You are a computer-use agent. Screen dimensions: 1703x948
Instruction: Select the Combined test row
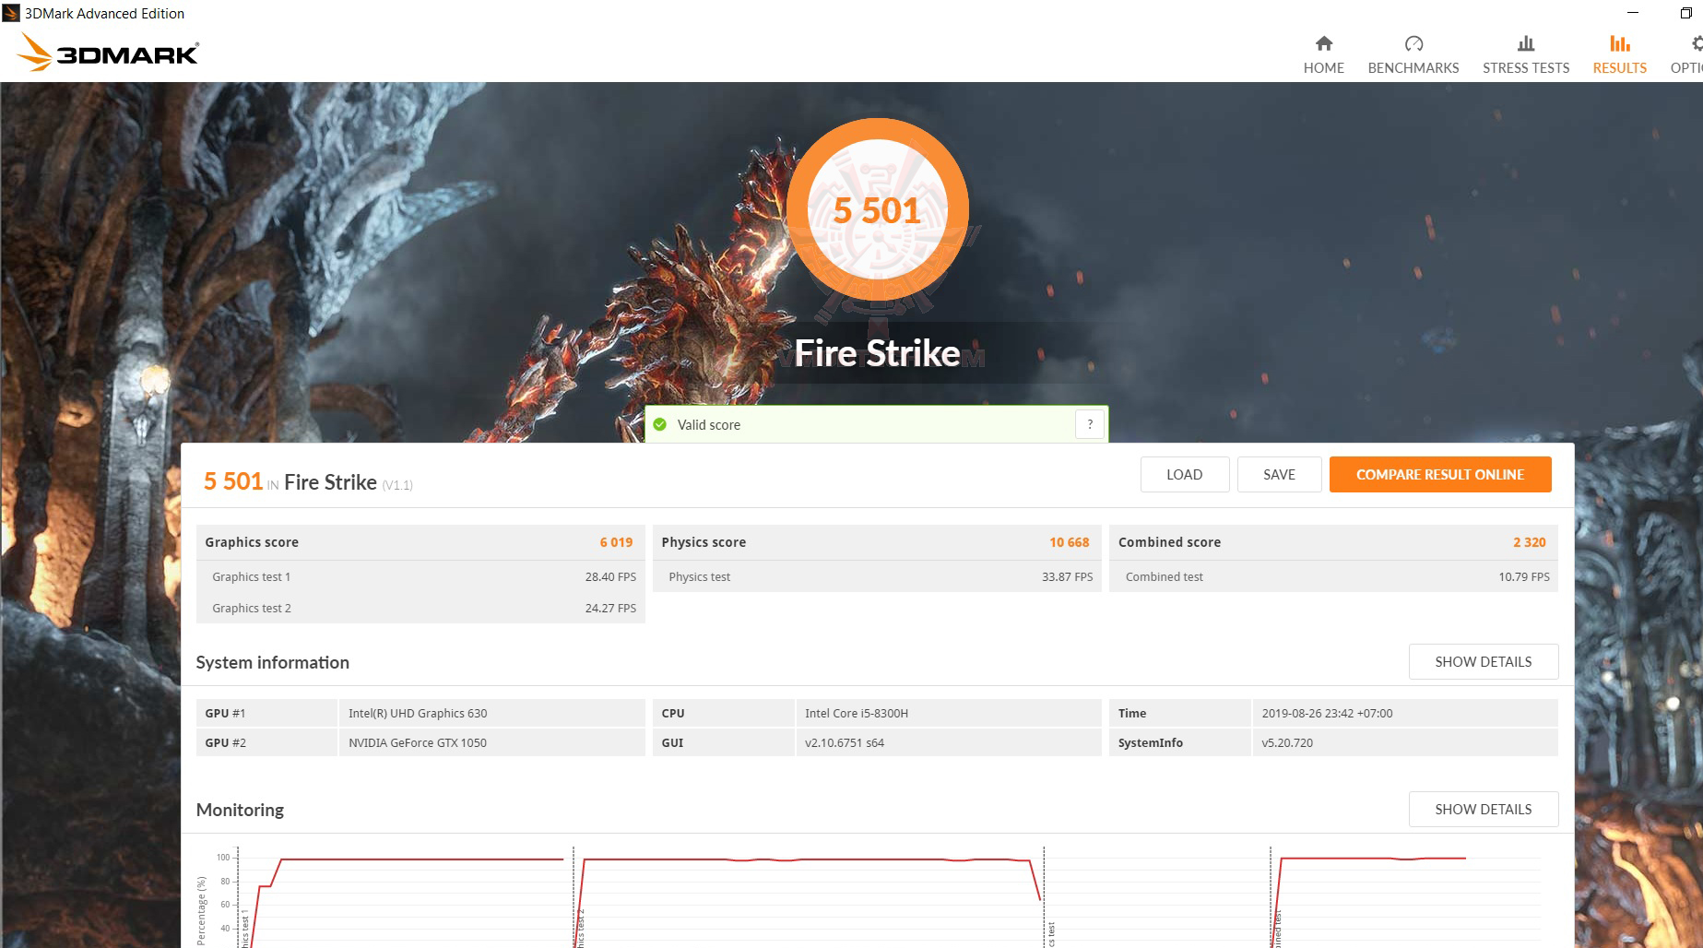click(x=1333, y=576)
